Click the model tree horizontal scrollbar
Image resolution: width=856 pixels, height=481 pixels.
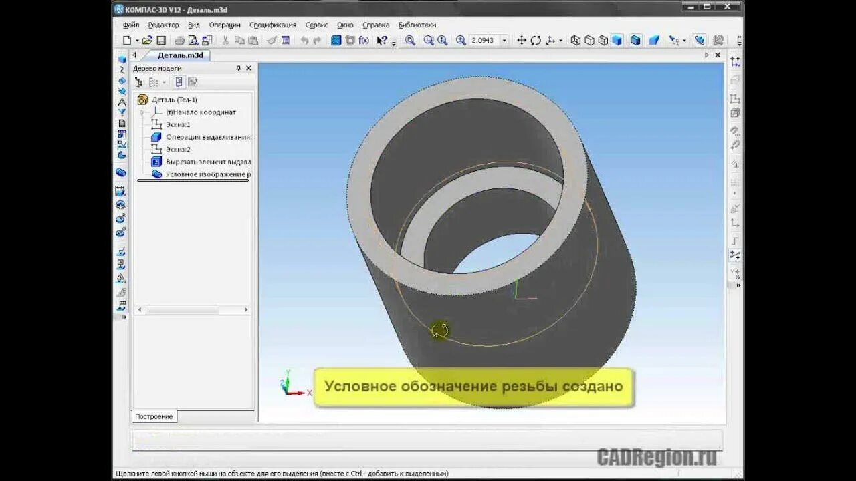click(x=193, y=310)
